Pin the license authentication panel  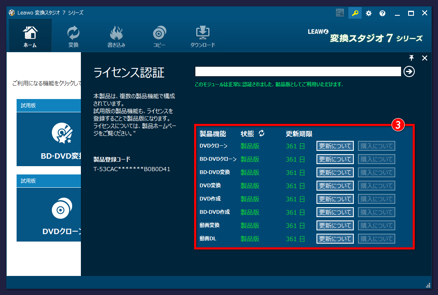click(411, 58)
